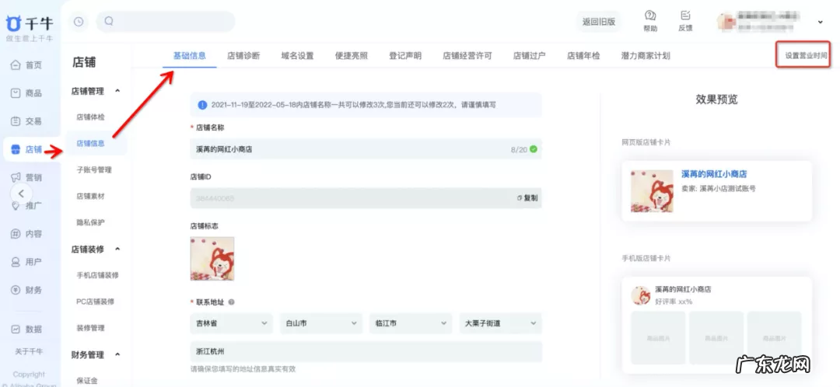Click the top search input box

pyautogui.click(x=166, y=22)
